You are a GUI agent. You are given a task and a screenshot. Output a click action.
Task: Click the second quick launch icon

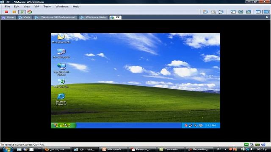tap(25, 149)
